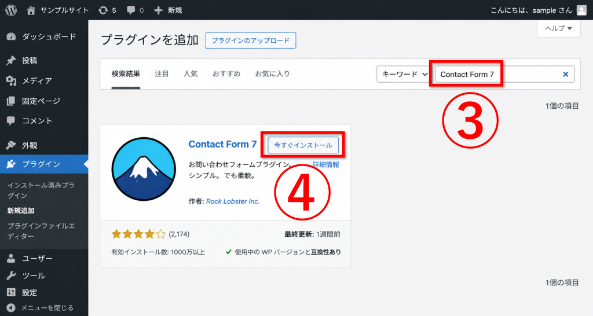
Task: Open 設定 menu label
Action: tap(30, 292)
